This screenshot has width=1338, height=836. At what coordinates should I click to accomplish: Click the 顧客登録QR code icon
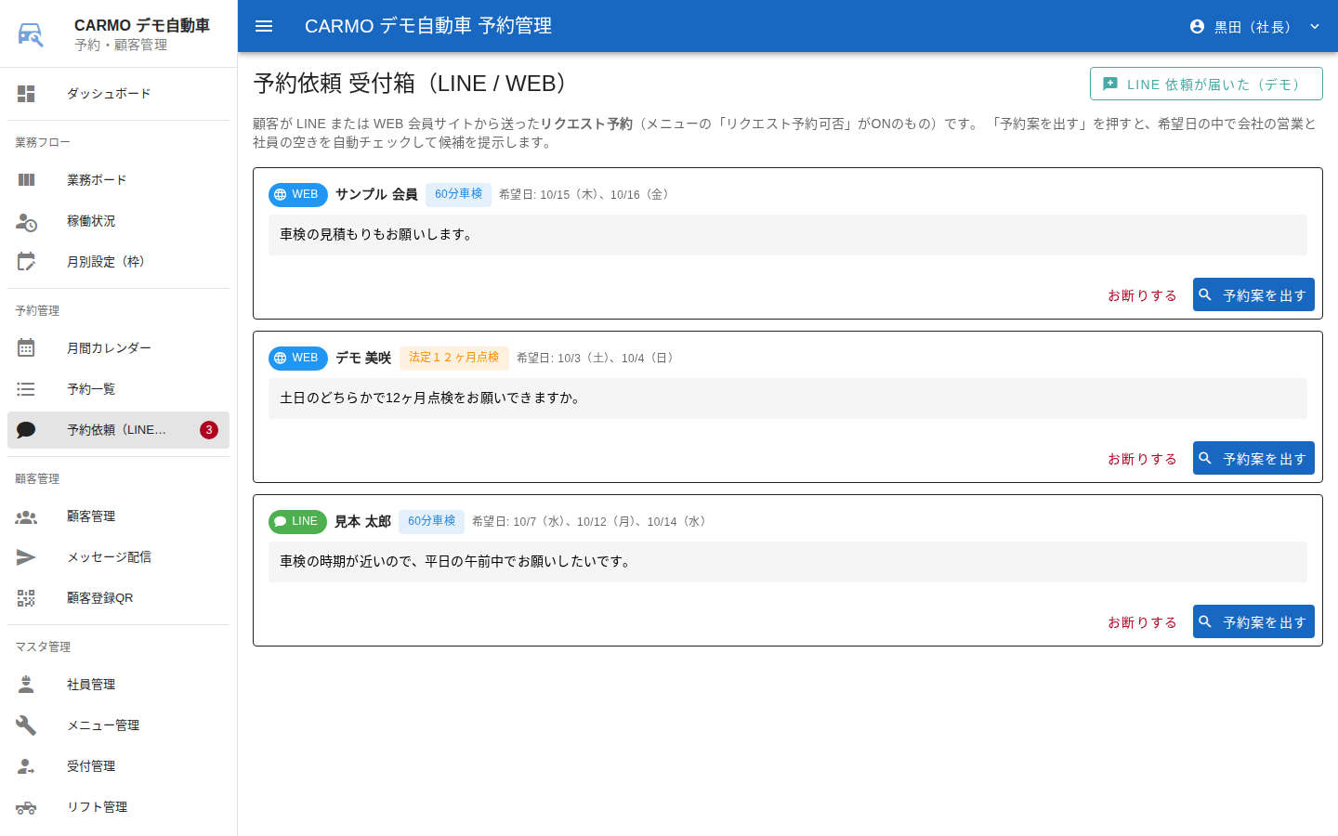pos(26,598)
